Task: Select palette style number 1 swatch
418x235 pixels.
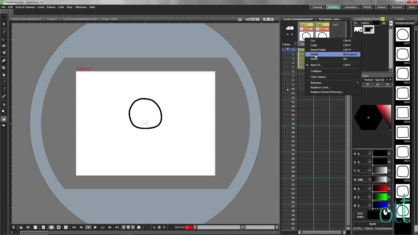Action: pyautogui.click(x=369, y=30)
